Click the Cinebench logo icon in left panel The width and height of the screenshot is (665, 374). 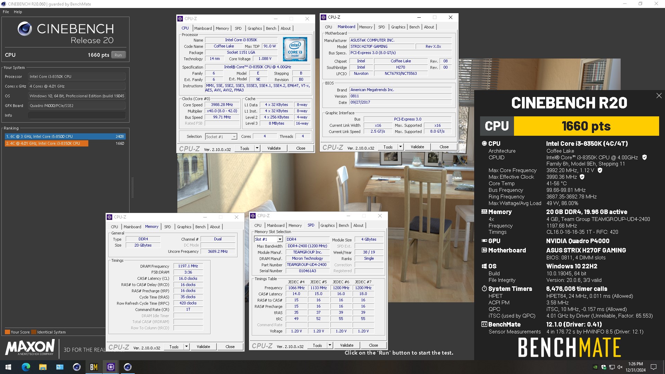pos(25,29)
